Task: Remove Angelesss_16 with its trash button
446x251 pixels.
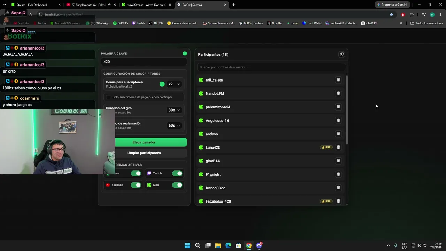Action: pyautogui.click(x=338, y=120)
